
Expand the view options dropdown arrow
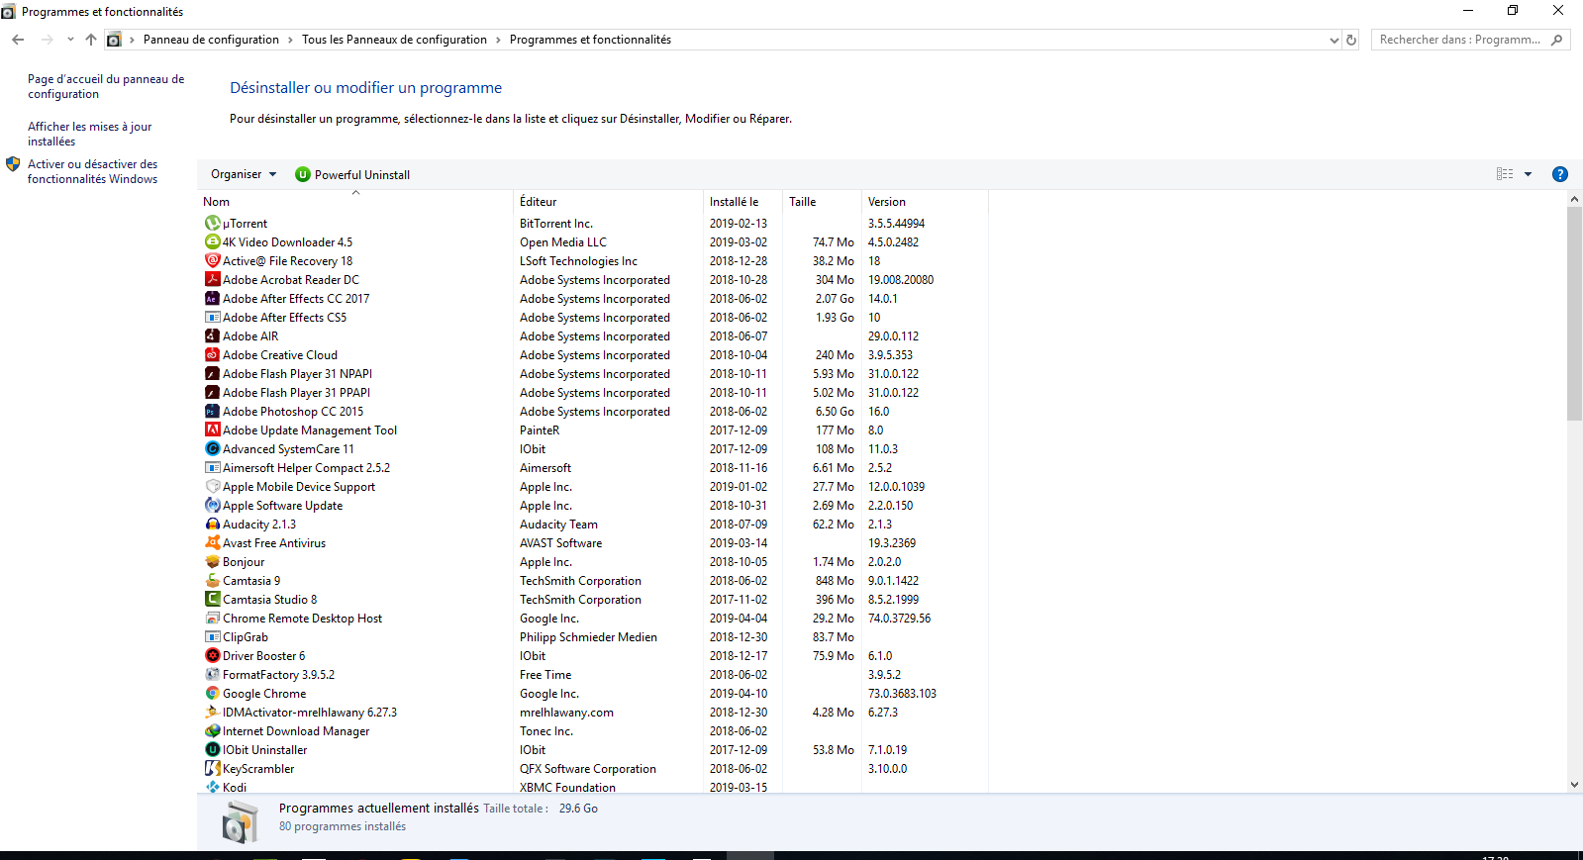(1528, 174)
